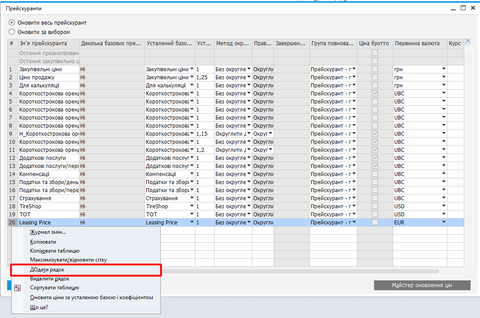480x318 pixels.
Task: Open currency dropdown in Leasing Price row
Action: coord(443,223)
